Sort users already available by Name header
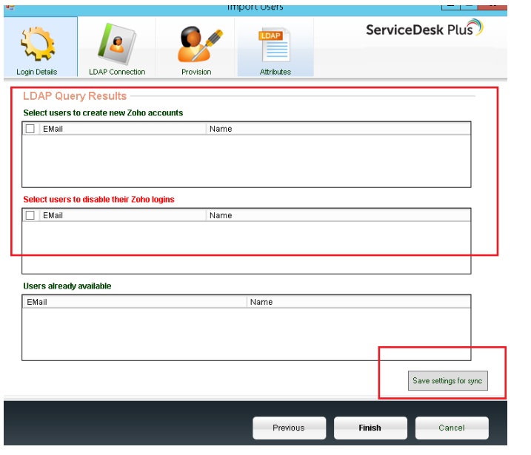 click(358, 302)
